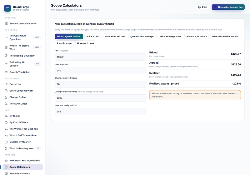Click Quarter By Quarter calendar icon
The image size is (250, 175).
point(6,142)
